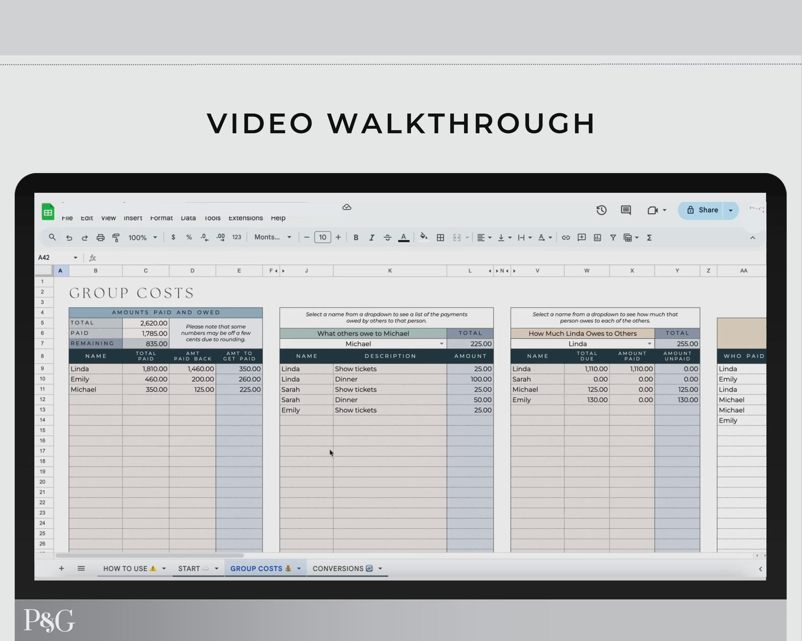Click the functions sigma icon
The height and width of the screenshot is (641, 802).
coord(649,238)
